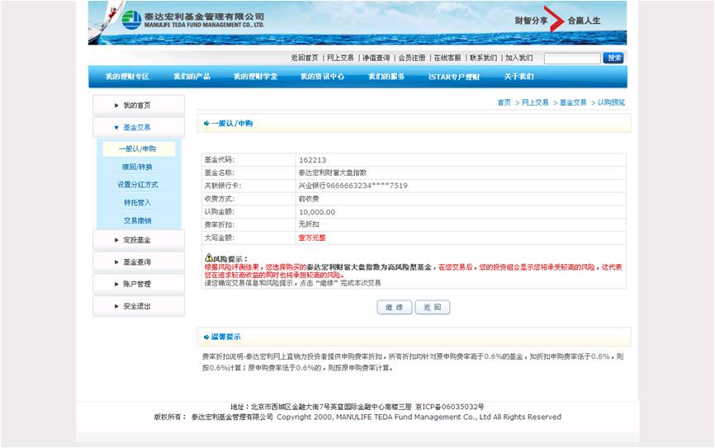Expand the 账户管理 sidebar section
The height and width of the screenshot is (448, 715).
pyautogui.click(x=139, y=284)
